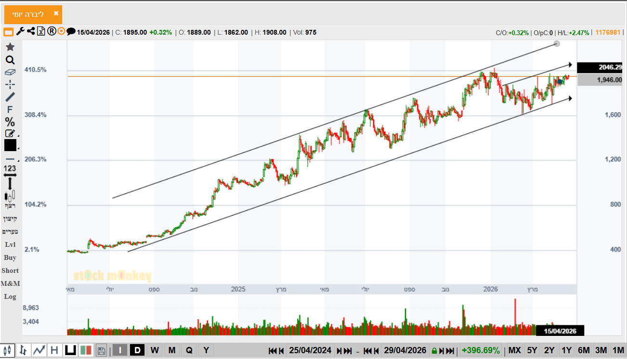This screenshot has height=359, width=627.
Task: Step start date back one period
Action: click(x=281, y=350)
